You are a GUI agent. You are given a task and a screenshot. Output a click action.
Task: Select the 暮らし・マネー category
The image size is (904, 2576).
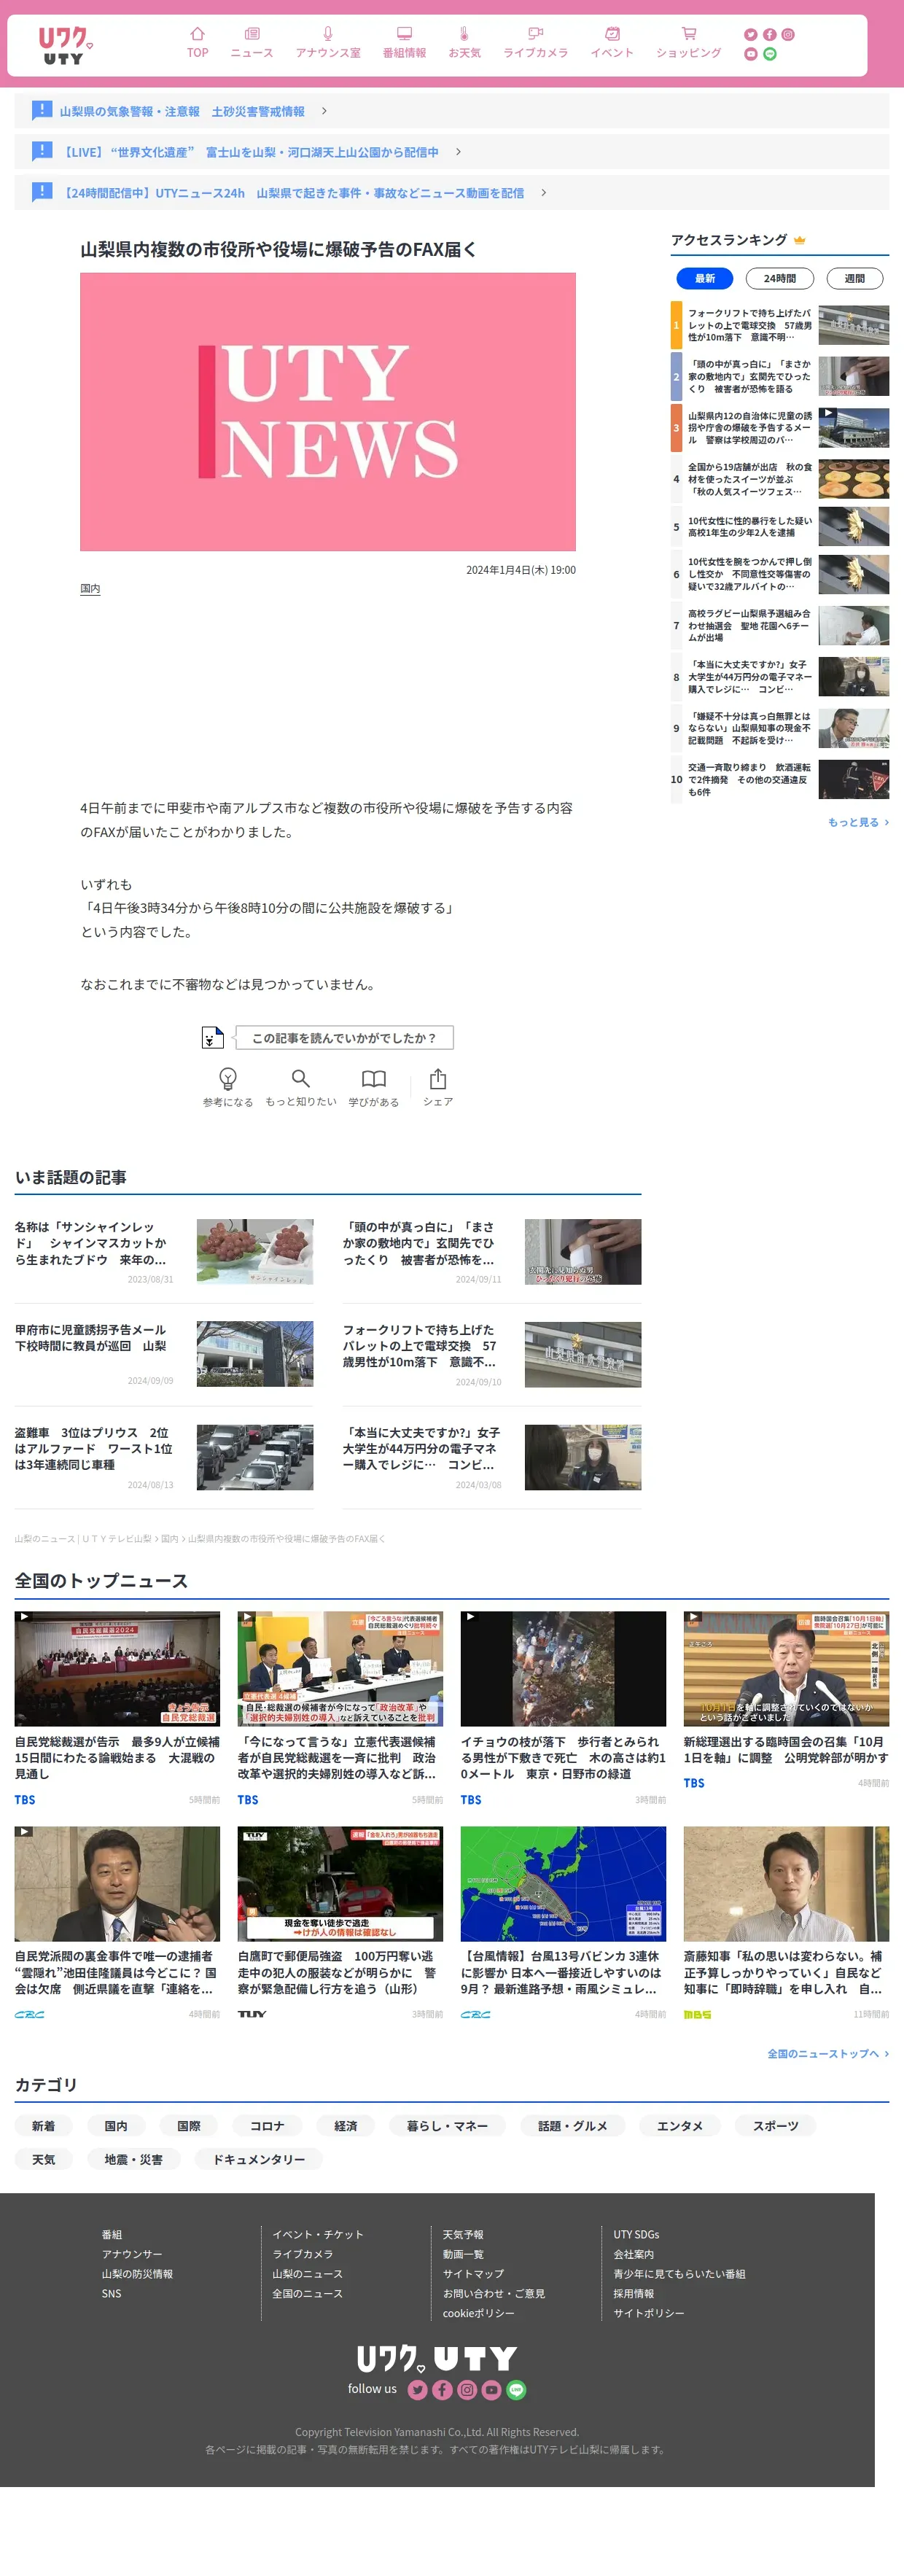(x=447, y=2125)
